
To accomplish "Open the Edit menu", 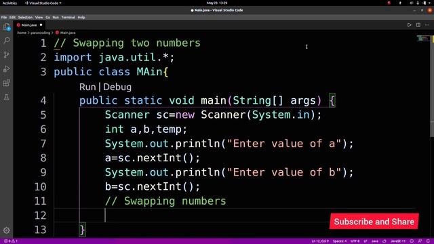I will 12,18.
